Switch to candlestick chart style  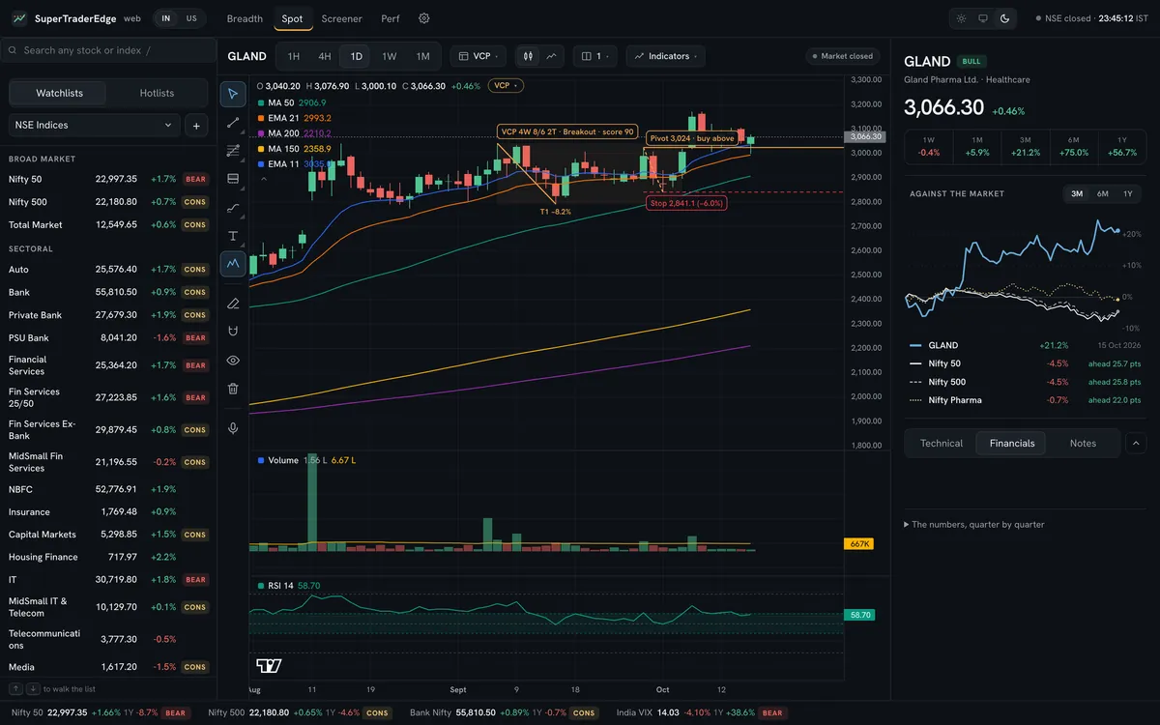tap(529, 56)
